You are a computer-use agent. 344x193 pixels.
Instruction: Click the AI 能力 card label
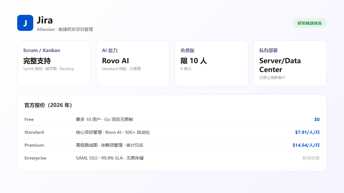point(110,50)
